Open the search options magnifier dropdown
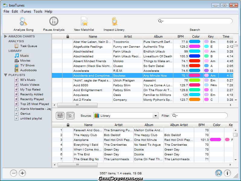Screen dimensions: 241x181 [161, 21]
